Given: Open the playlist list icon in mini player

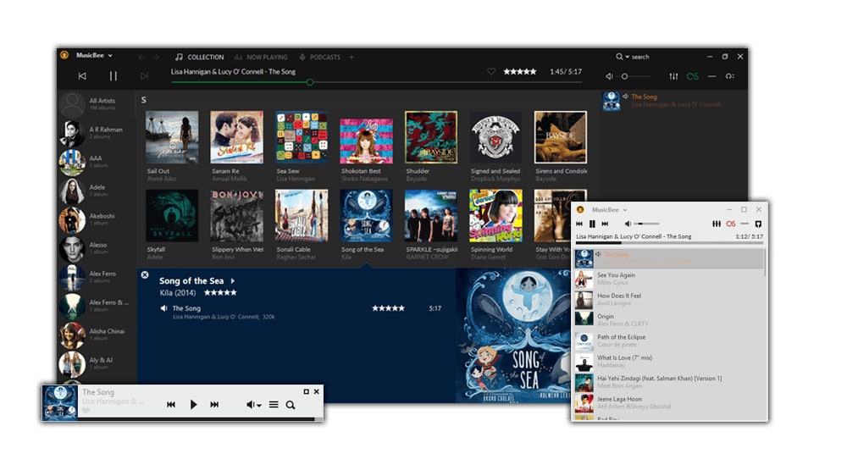Looking at the screenshot, I should [274, 405].
